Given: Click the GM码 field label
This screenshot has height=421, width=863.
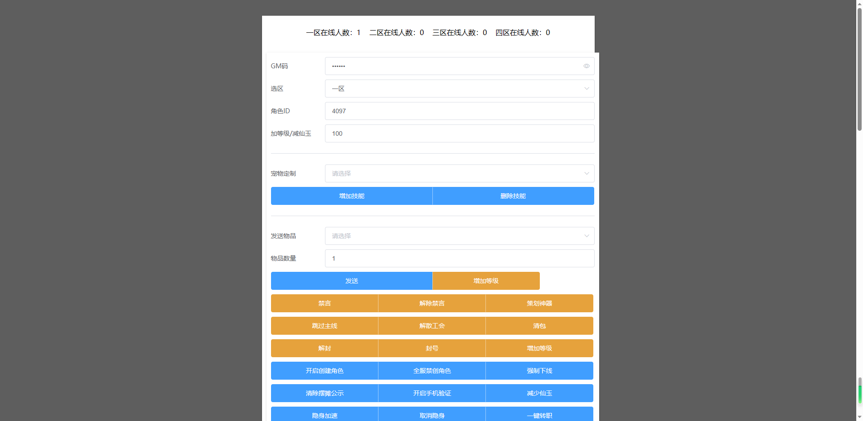Looking at the screenshot, I should (279, 66).
